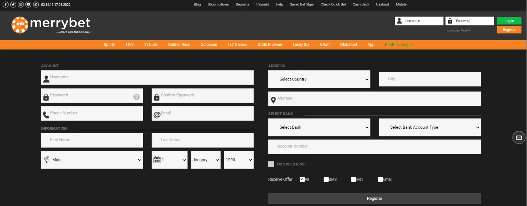Click the merrybet logo

pyautogui.click(x=51, y=25)
